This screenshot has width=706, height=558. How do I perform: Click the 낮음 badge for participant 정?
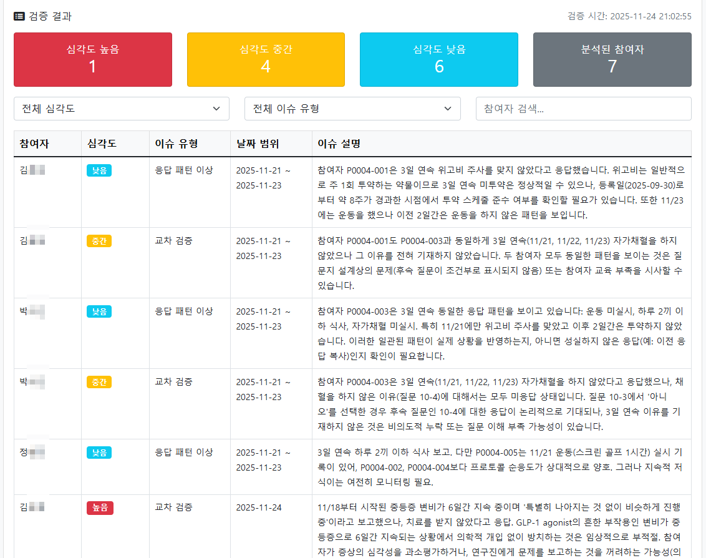tap(99, 453)
